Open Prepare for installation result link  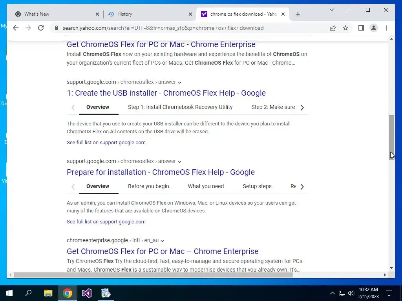coord(161,172)
